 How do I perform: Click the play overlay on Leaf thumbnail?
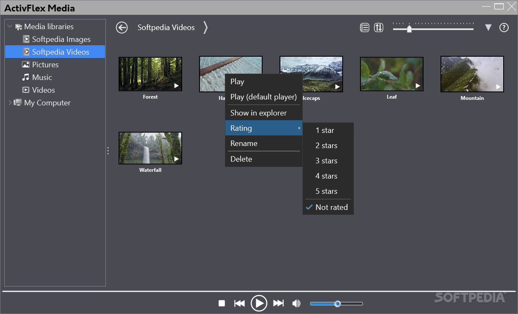click(x=418, y=86)
